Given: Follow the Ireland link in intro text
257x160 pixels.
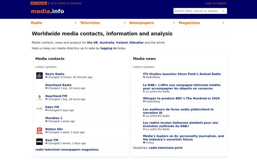Looking at the screenshot, I should click(x=122, y=43).
